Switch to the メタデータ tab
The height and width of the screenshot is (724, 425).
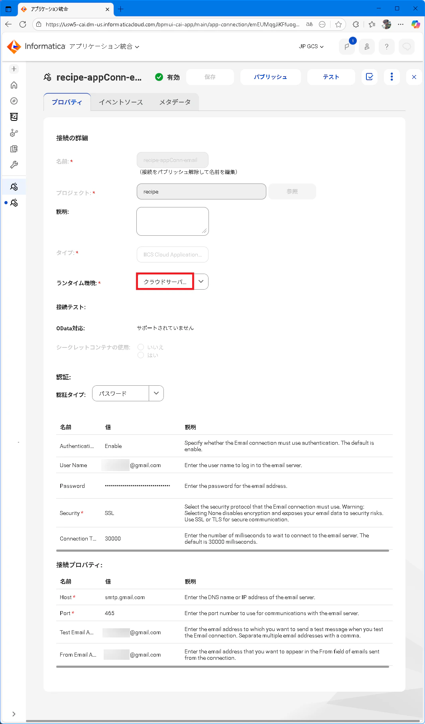pyautogui.click(x=175, y=102)
